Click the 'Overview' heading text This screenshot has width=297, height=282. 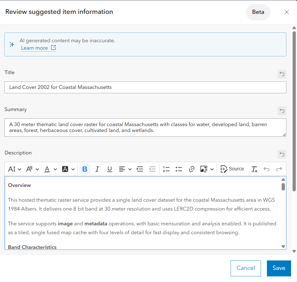[19, 185]
